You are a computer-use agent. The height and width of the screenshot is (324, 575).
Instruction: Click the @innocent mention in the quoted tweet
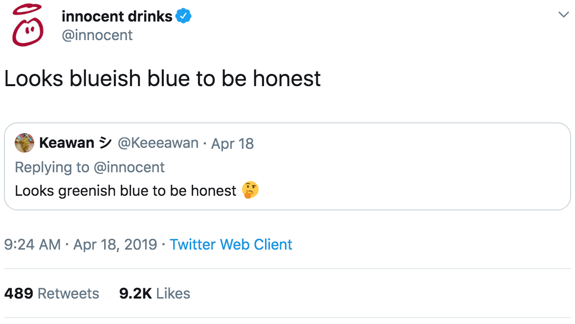coord(130,167)
